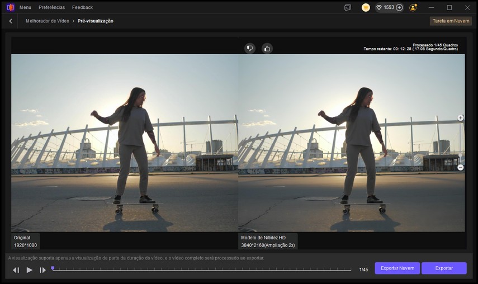The height and width of the screenshot is (284, 478).
Task: Maximize the application window
Action: 449,8
